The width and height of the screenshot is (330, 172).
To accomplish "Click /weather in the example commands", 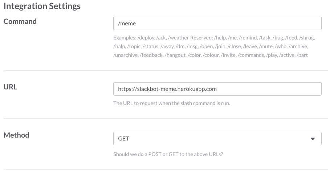I will point(179,38).
